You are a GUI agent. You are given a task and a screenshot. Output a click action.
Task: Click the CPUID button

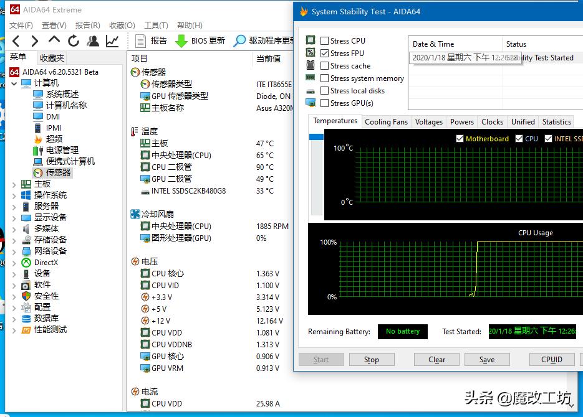click(551, 359)
